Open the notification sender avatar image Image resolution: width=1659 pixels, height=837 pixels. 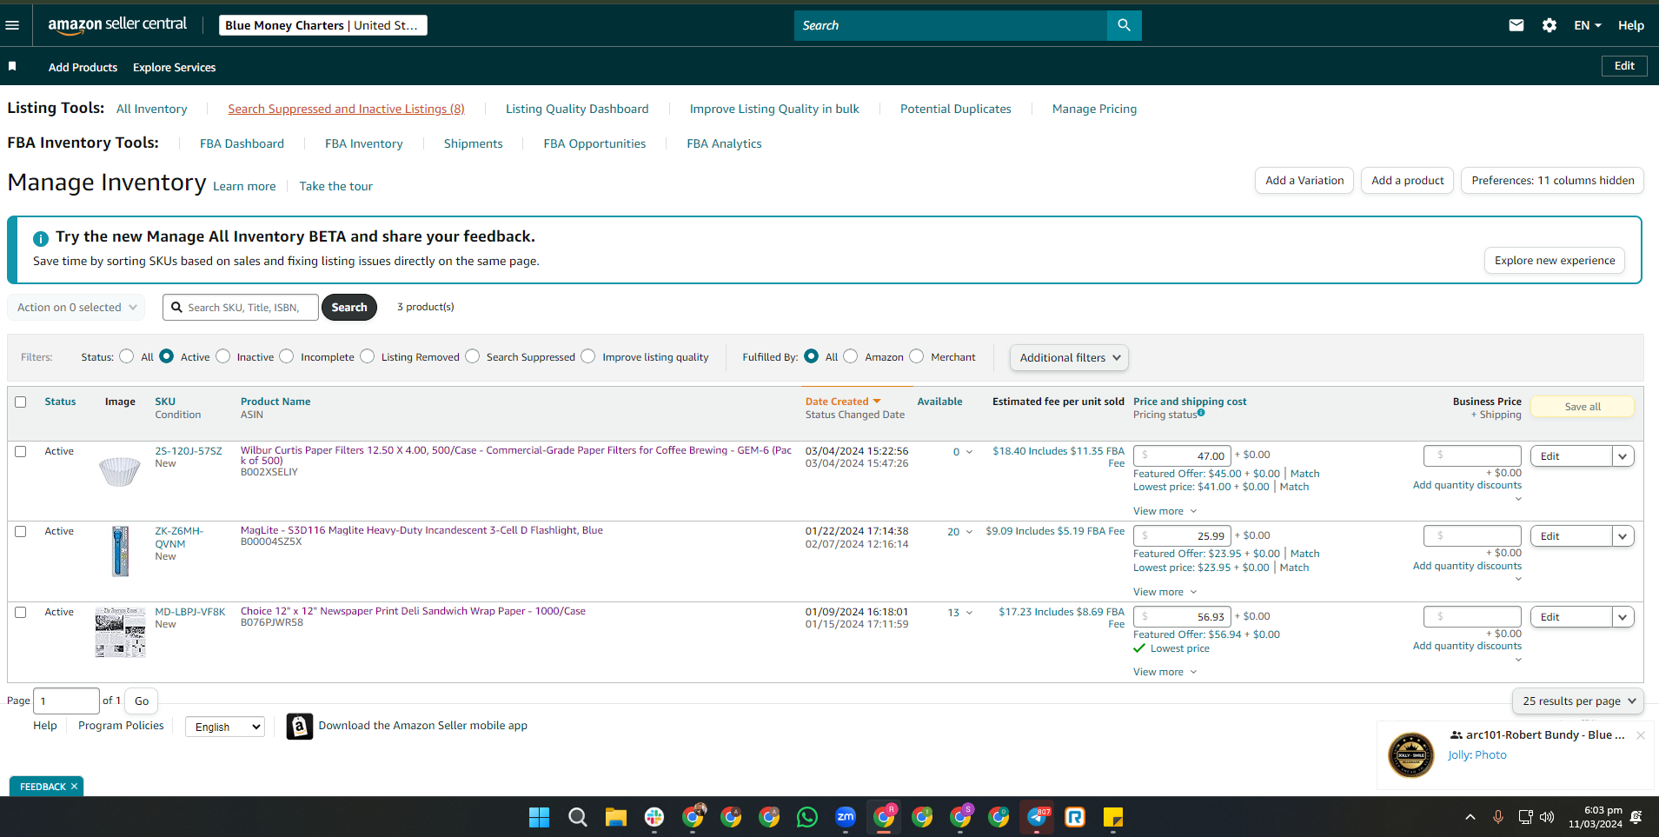tap(1411, 754)
